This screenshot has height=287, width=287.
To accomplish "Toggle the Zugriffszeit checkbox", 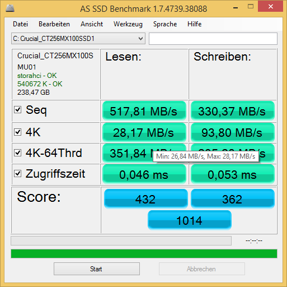I will [x=18, y=174].
